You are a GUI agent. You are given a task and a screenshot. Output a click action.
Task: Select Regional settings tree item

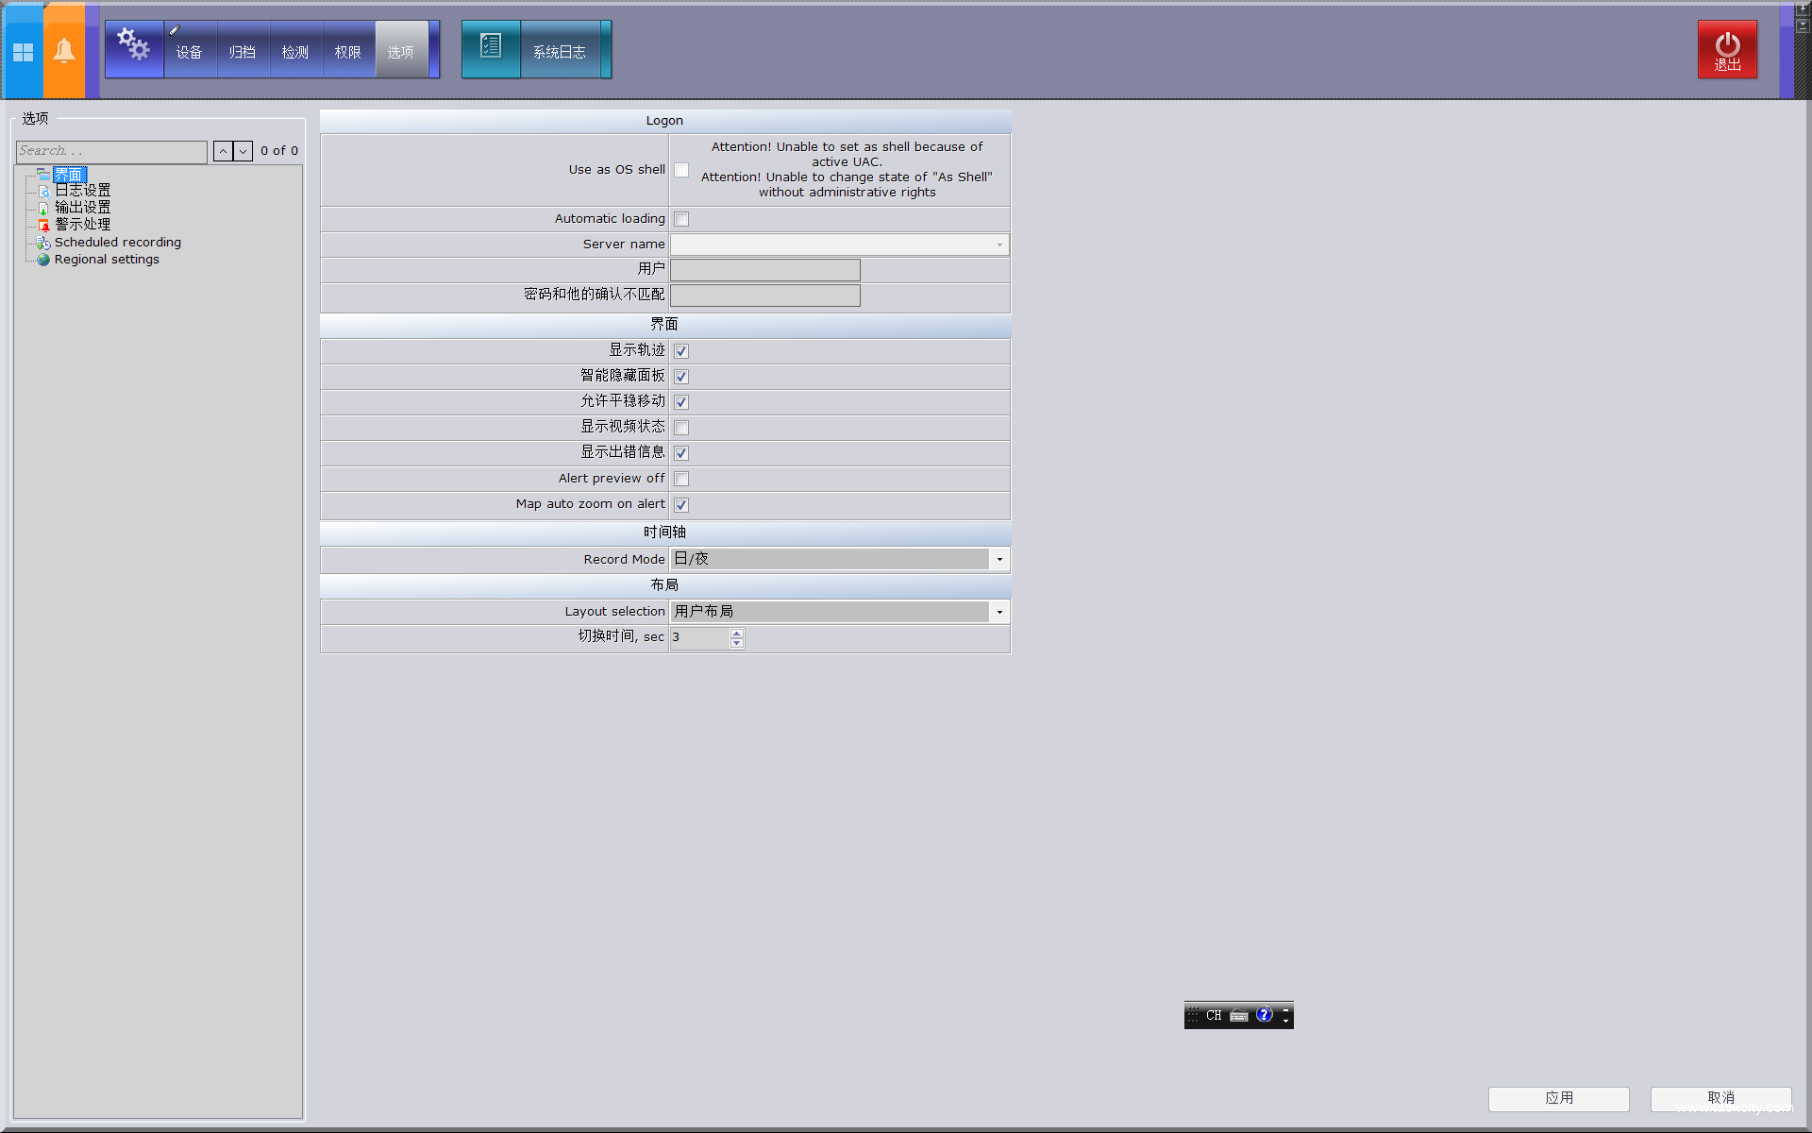click(x=107, y=260)
